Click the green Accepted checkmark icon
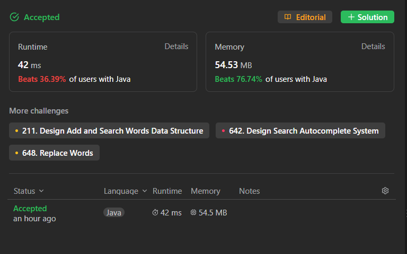Image resolution: width=407 pixels, height=254 pixels. (14, 17)
